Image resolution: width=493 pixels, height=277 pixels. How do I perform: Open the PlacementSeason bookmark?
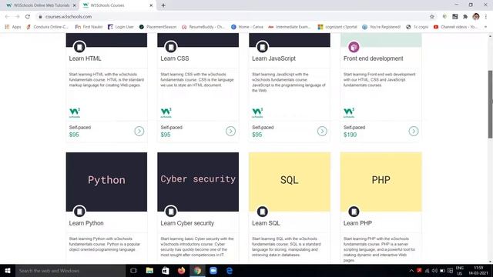158,27
